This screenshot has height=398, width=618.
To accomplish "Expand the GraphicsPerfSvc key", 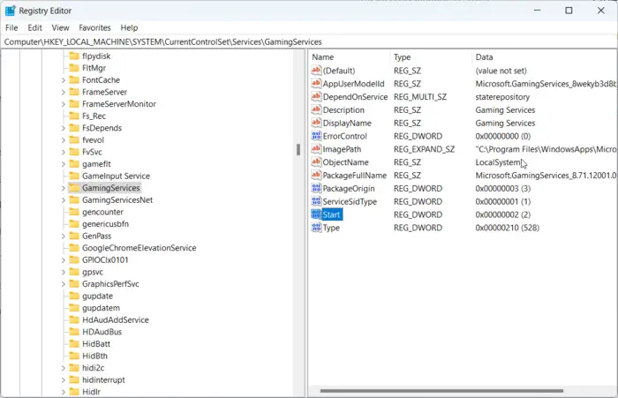I will [x=64, y=284].
